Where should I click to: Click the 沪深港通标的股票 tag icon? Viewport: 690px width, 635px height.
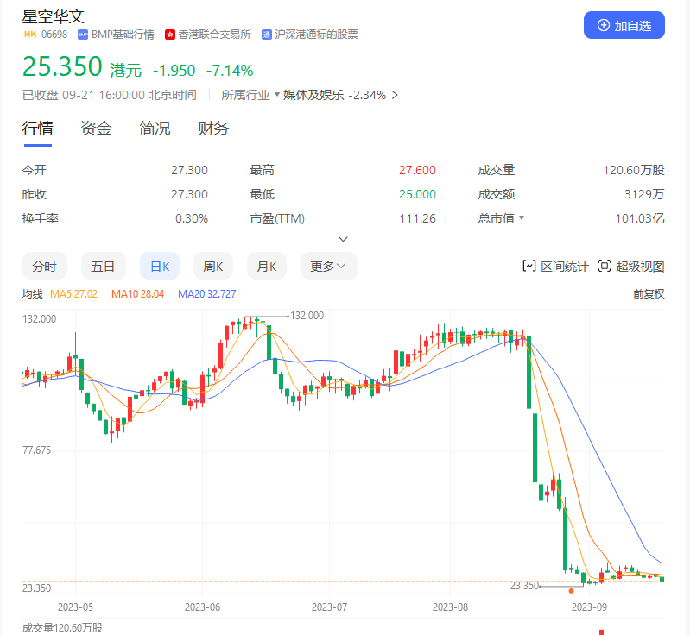coord(267,35)
